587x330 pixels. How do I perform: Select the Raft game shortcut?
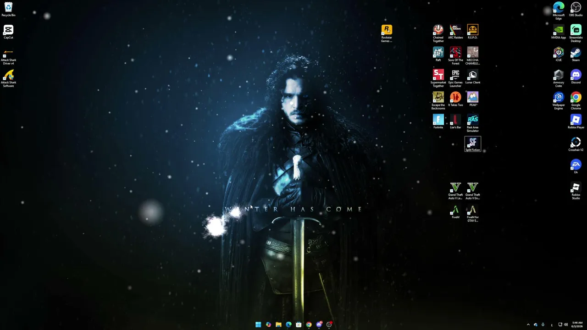point(438,55)
